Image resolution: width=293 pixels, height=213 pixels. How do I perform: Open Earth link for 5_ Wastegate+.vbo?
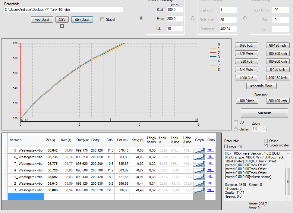click(210, 150)
